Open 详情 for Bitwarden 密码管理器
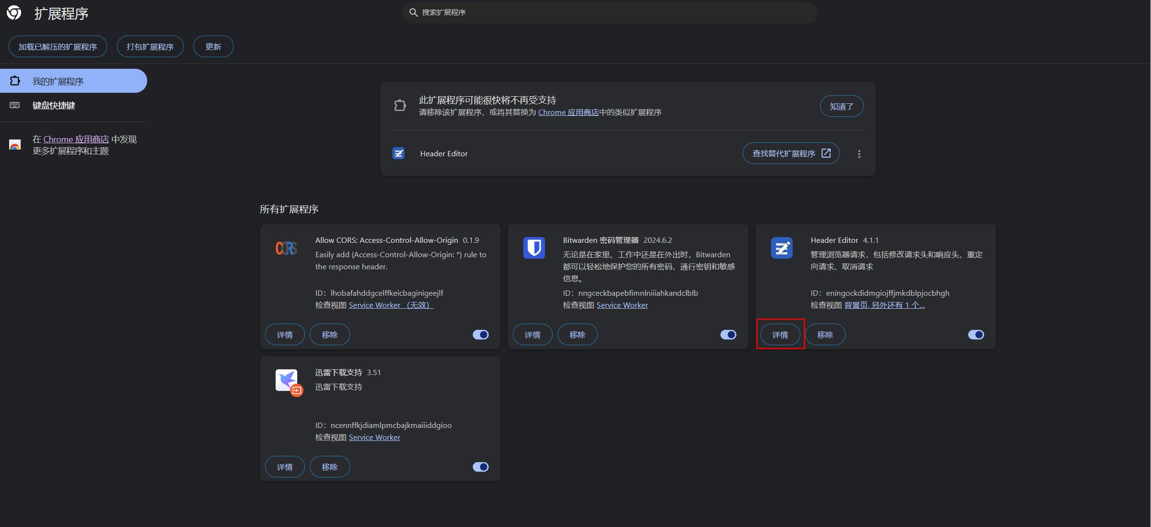 (532, 335)
